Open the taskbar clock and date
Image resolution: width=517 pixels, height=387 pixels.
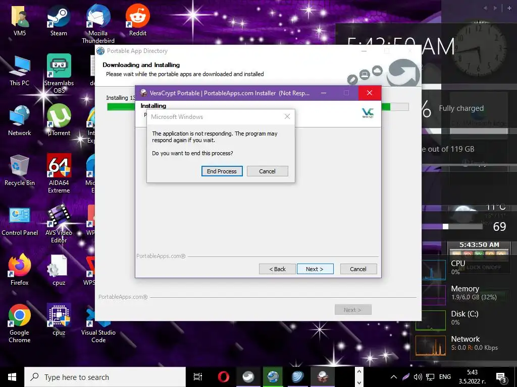pos(472,377)
